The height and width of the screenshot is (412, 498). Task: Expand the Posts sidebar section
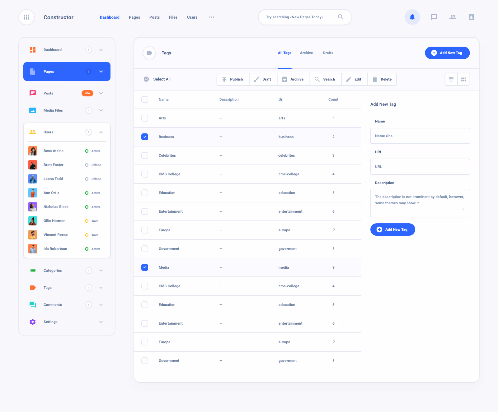[x=101, y=93]
